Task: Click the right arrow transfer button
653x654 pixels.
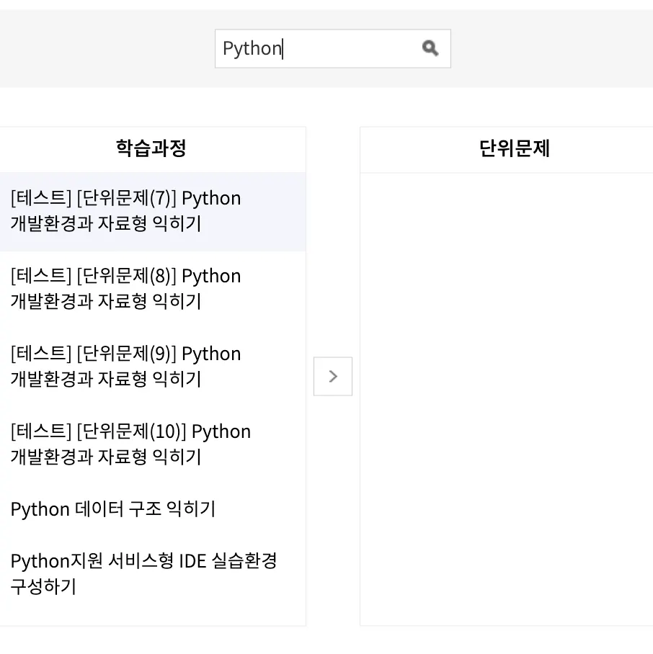Action: click(x=333, y=376)
